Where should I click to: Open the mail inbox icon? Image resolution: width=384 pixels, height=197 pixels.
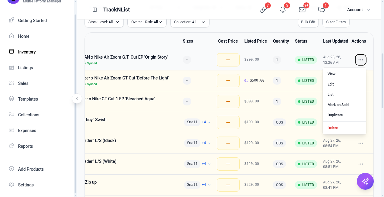[x=302, y=10]
